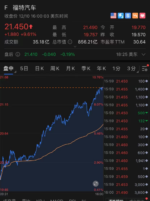This screenshot has height=201, width=150.
Task: Tap the after-hours price 21.410
Action: click(31, 54)
